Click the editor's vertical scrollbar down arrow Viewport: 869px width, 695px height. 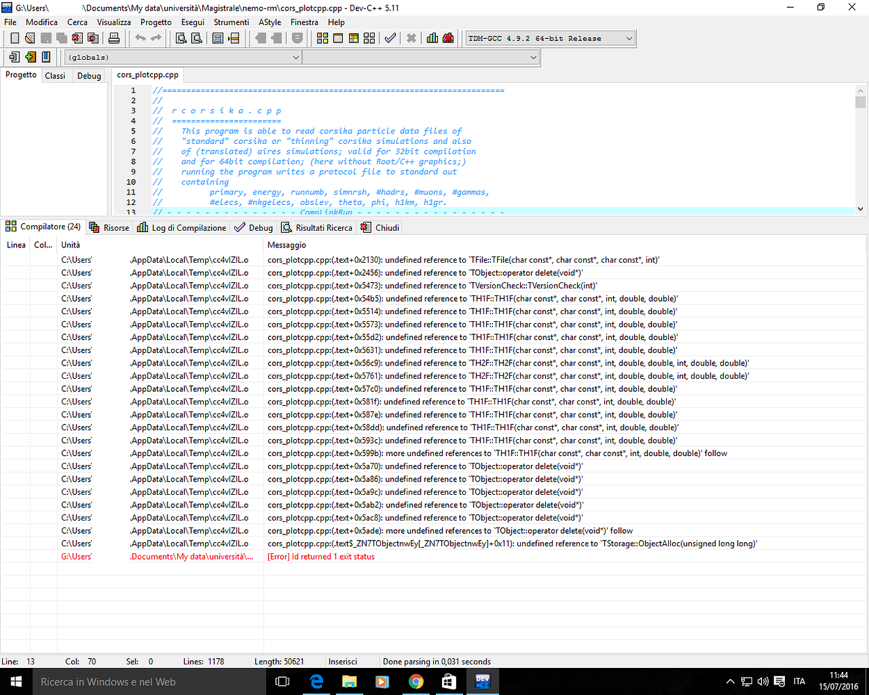[861, 208]
